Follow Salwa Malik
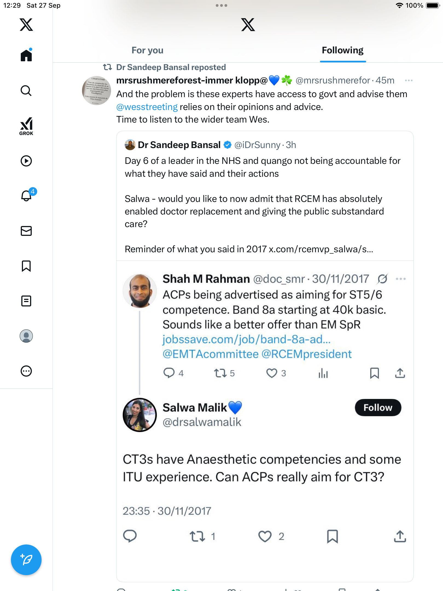 point(378,408)
